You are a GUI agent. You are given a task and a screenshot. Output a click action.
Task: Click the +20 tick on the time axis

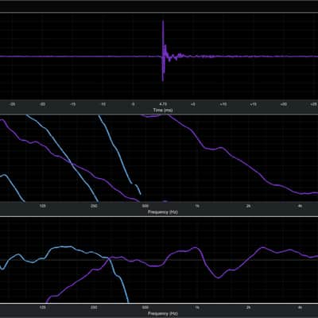tap(283, 104)
